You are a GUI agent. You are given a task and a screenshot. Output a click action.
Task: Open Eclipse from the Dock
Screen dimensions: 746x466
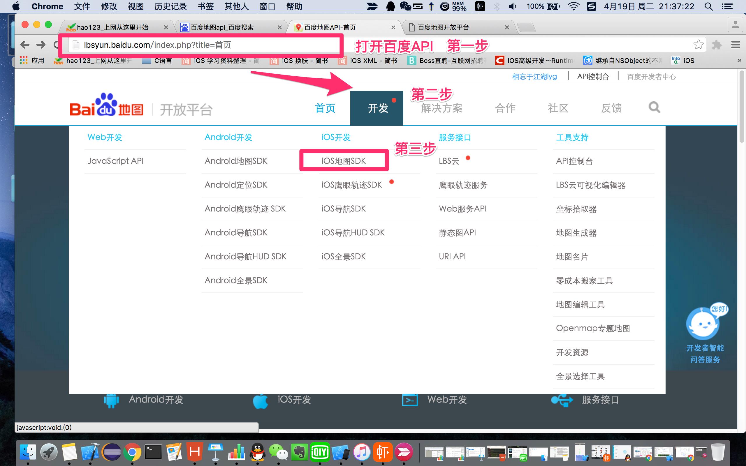click(112, 452)
